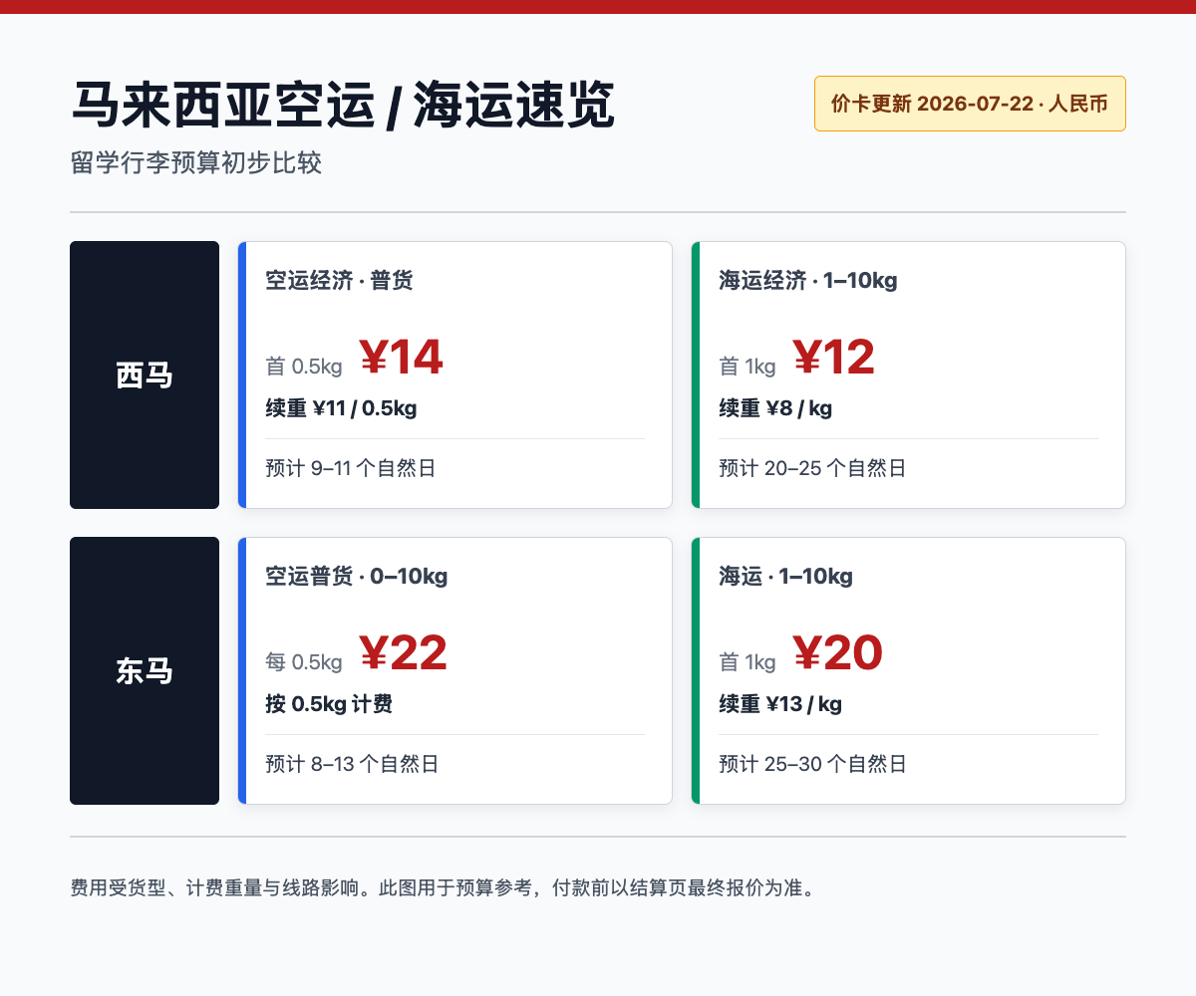Click the 海运经济 · 1–10kg card heading

point(808,281)
